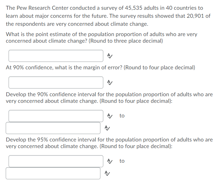The image size is (222, 181).
Task: Click the word 'to' in 95% interval
Action: click(x=122, y=161)
